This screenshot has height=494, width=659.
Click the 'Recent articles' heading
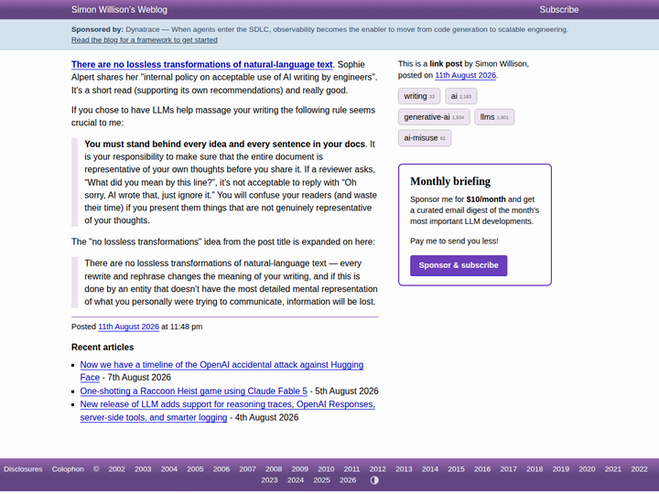point(103,348)
